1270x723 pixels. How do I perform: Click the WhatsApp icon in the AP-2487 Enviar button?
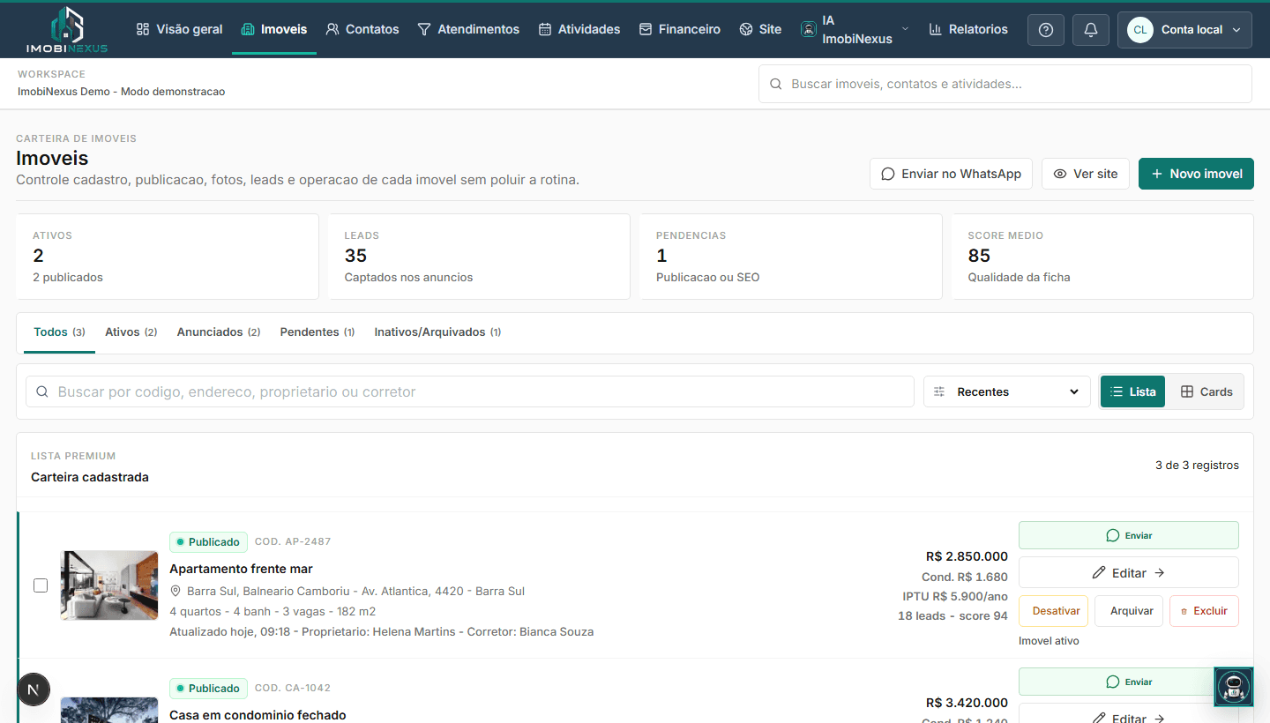pos(1113,535)
